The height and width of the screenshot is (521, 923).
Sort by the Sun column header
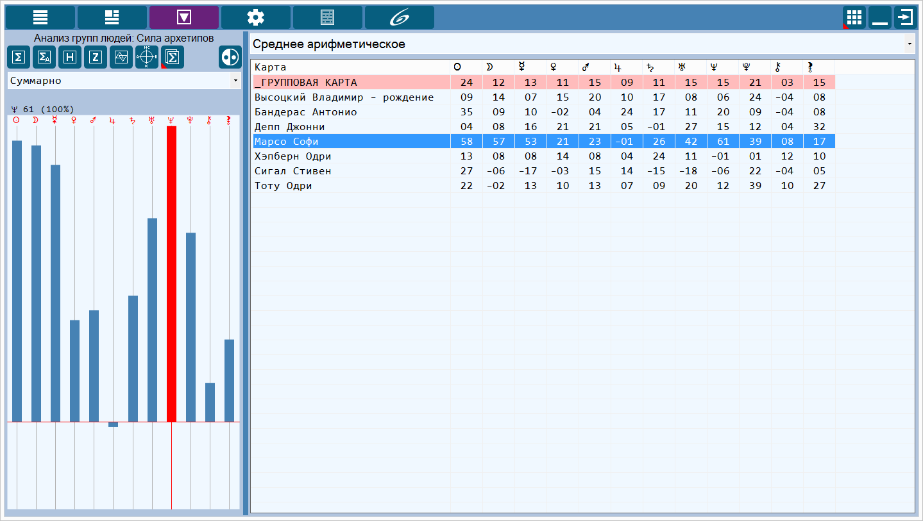[466, 67]
